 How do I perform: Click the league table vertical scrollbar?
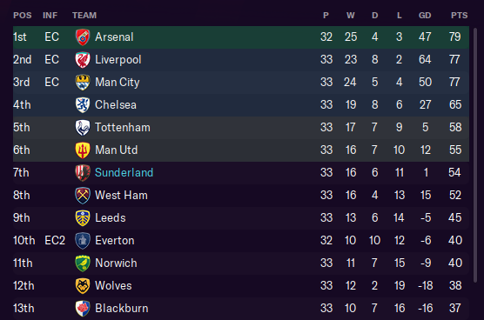(x=475, y=154)
